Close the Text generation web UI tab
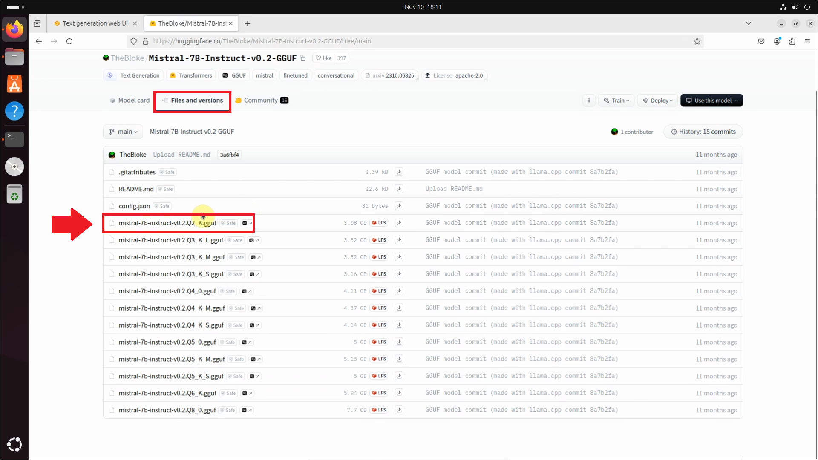The width and height of the screenshot is (818, 460). (135, 23)
